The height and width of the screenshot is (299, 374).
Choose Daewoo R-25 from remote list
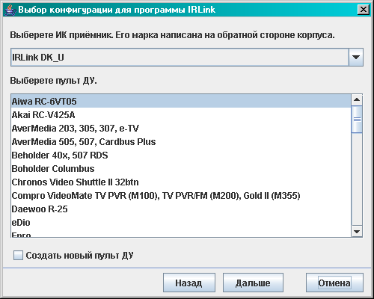tap(181, 209)
